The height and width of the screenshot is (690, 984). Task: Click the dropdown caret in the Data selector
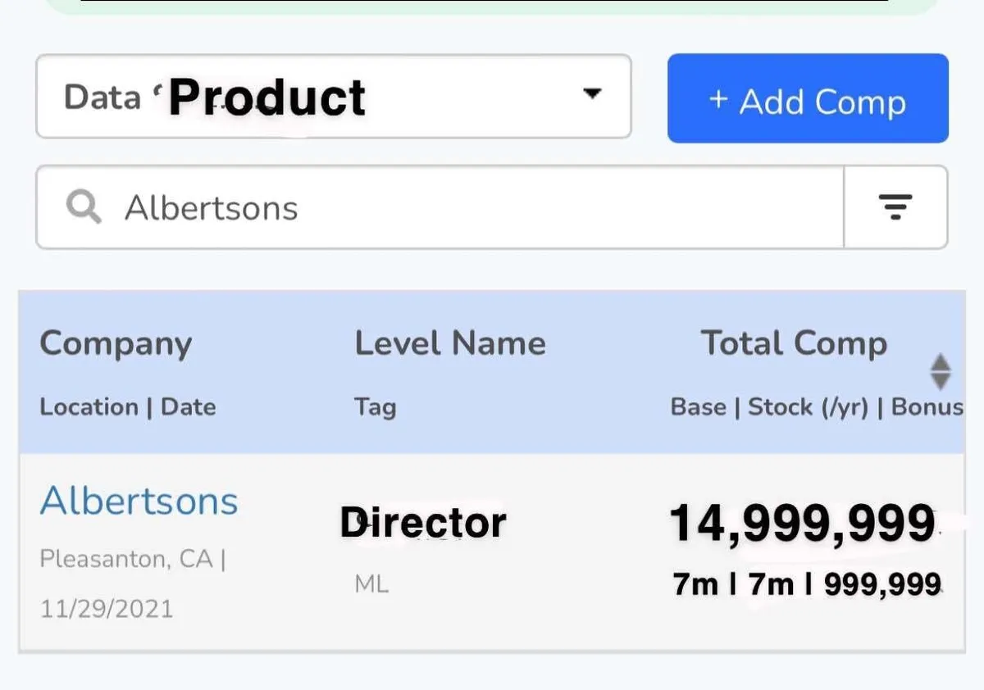coord(592,94)
